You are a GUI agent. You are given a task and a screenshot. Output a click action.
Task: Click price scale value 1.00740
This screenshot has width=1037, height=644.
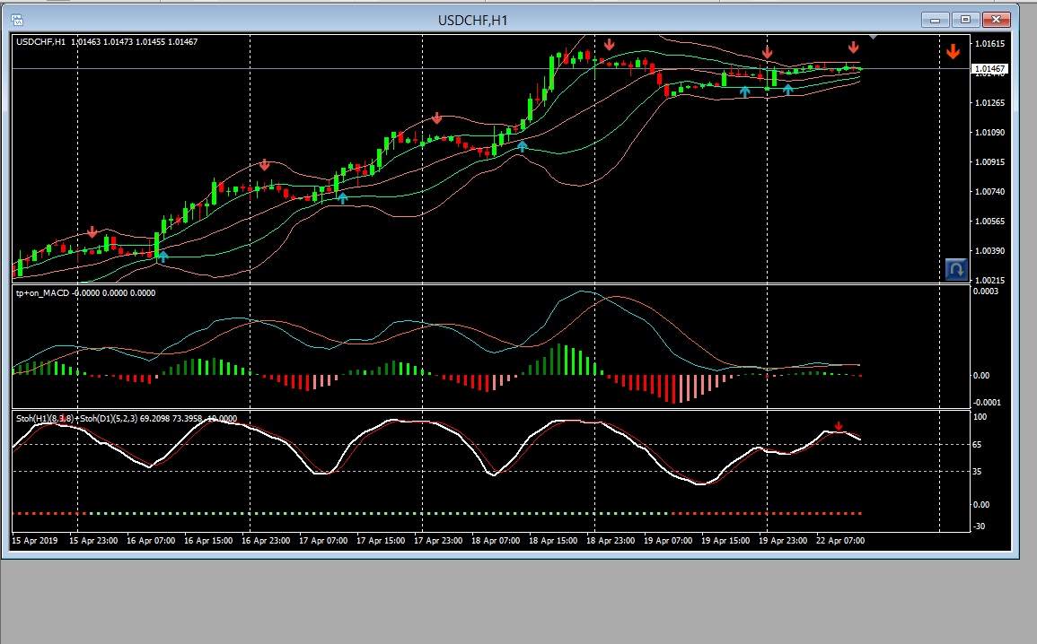pyautogui.click(x=989, y=192)
